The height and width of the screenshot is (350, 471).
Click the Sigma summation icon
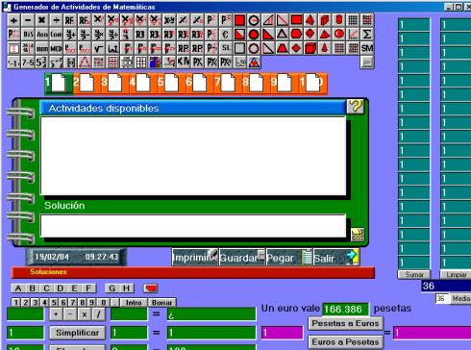367,35
